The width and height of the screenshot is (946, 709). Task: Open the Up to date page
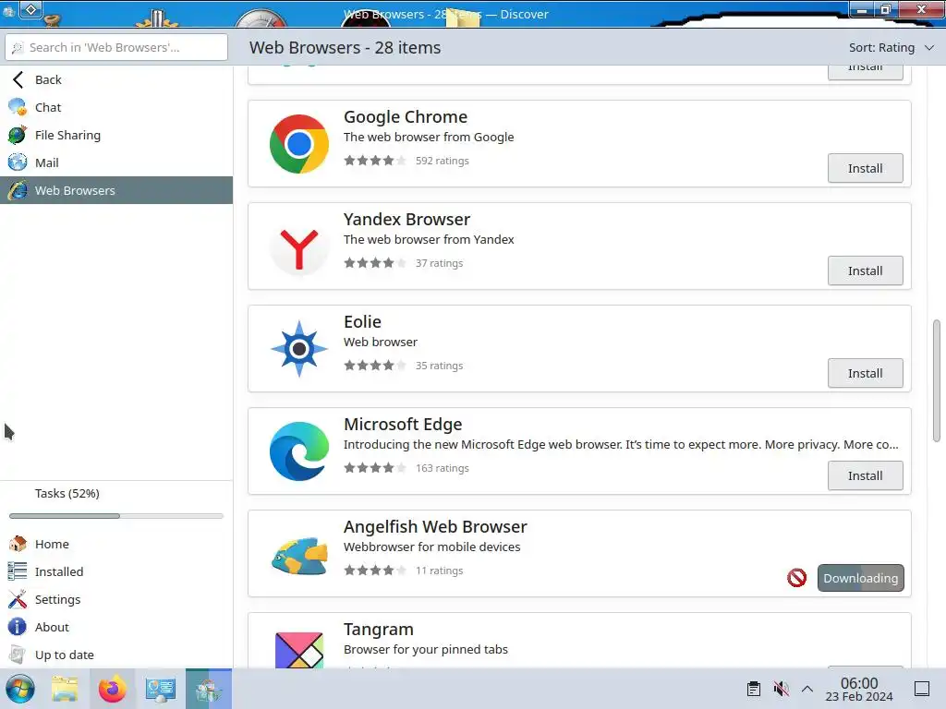[116, 655]
